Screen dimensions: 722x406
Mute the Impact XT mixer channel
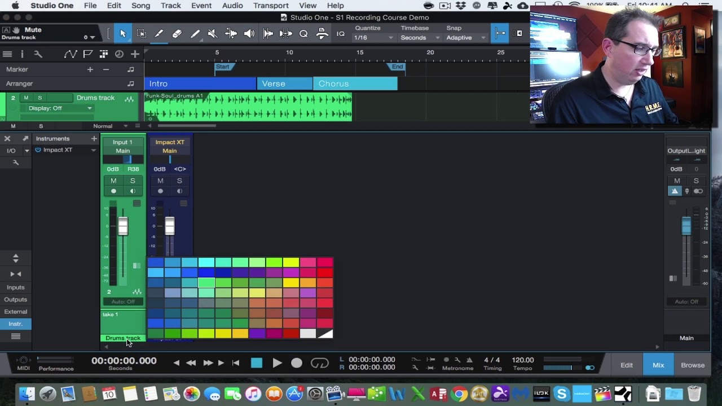(160, 181)
